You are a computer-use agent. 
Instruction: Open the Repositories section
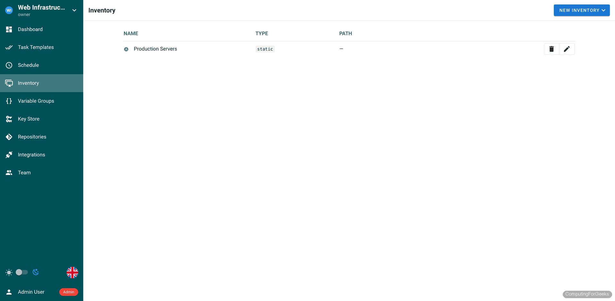coord(32,137)
